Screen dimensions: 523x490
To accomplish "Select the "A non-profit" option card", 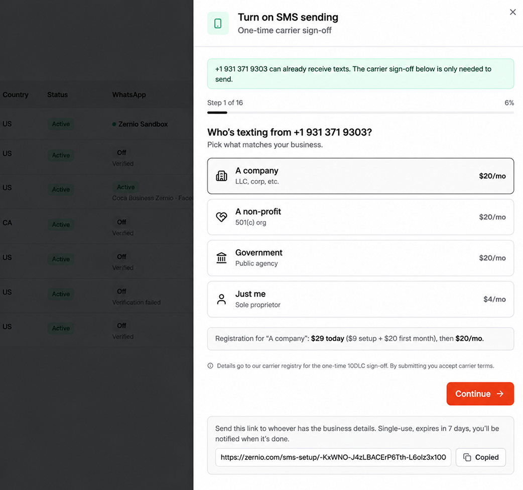I will [360, 217].
